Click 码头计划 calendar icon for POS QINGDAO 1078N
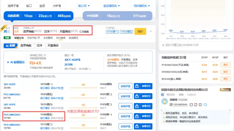Viewport: 234px width, 131px height. (62, 118)
